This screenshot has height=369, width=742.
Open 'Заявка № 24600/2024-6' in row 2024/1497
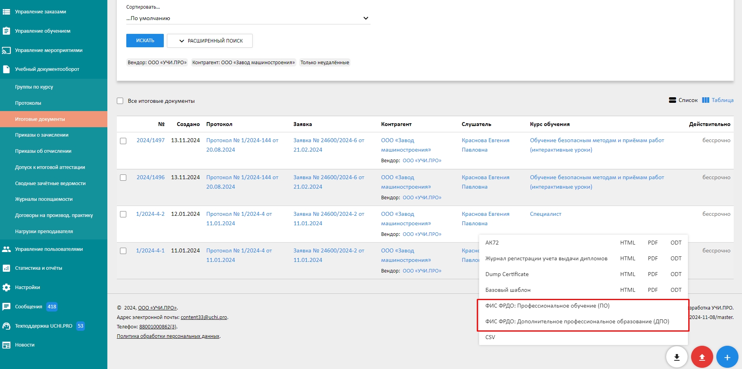coord(329,145)
